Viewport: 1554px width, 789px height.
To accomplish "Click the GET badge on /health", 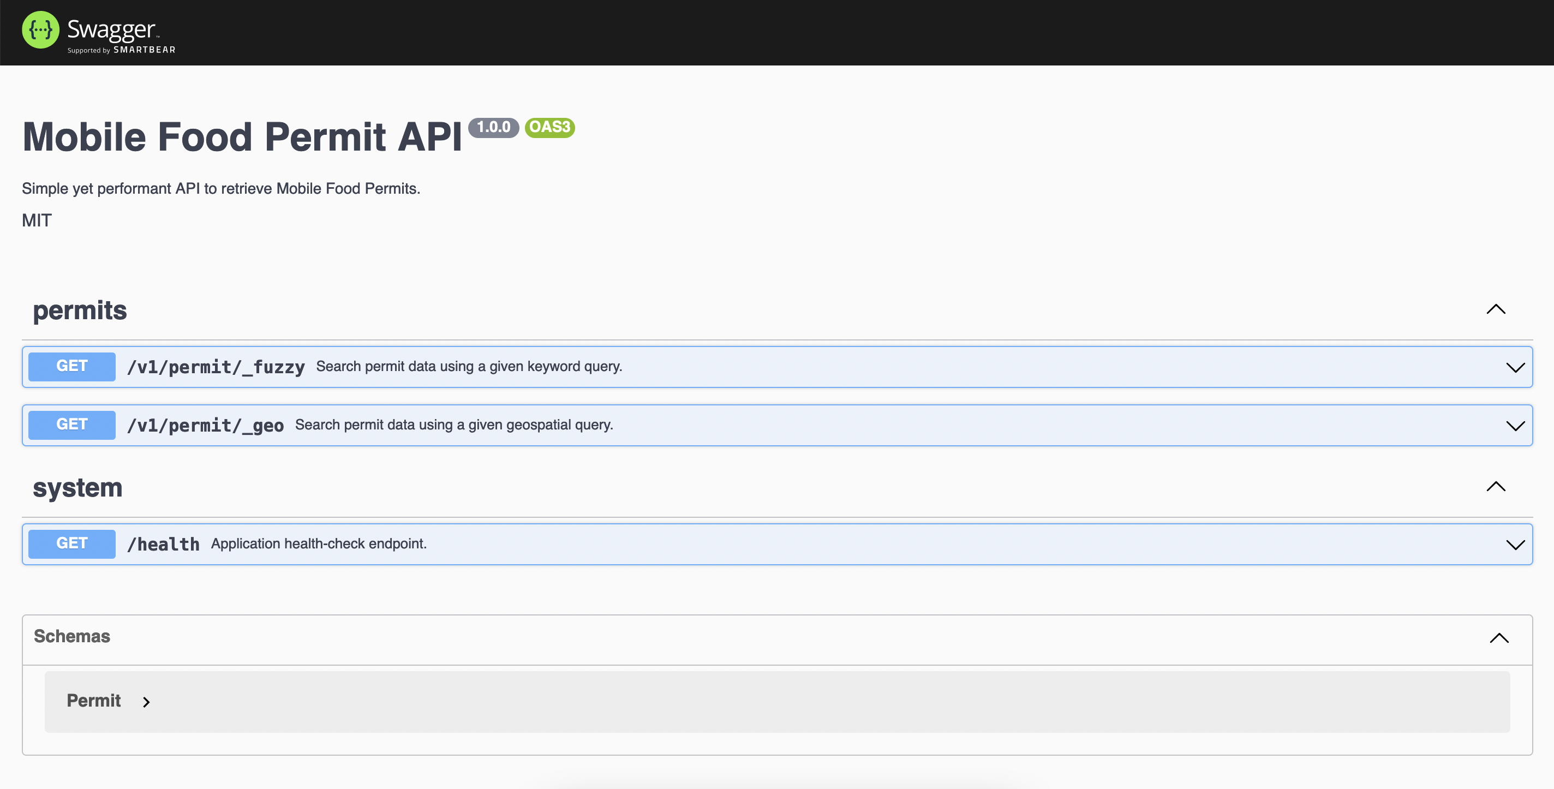I will [71, 543].
